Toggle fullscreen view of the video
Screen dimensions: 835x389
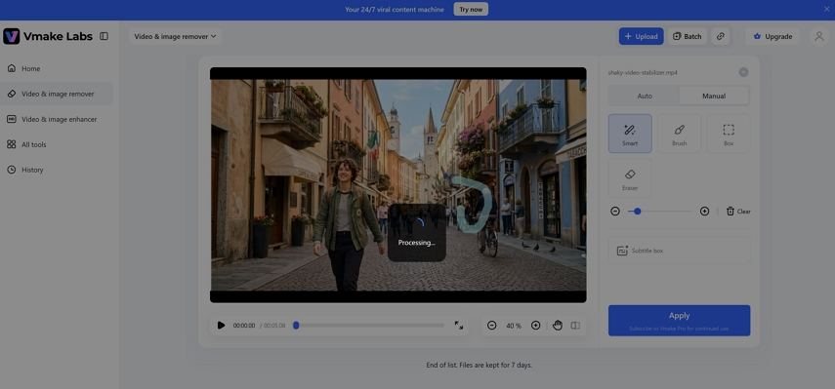458,326
